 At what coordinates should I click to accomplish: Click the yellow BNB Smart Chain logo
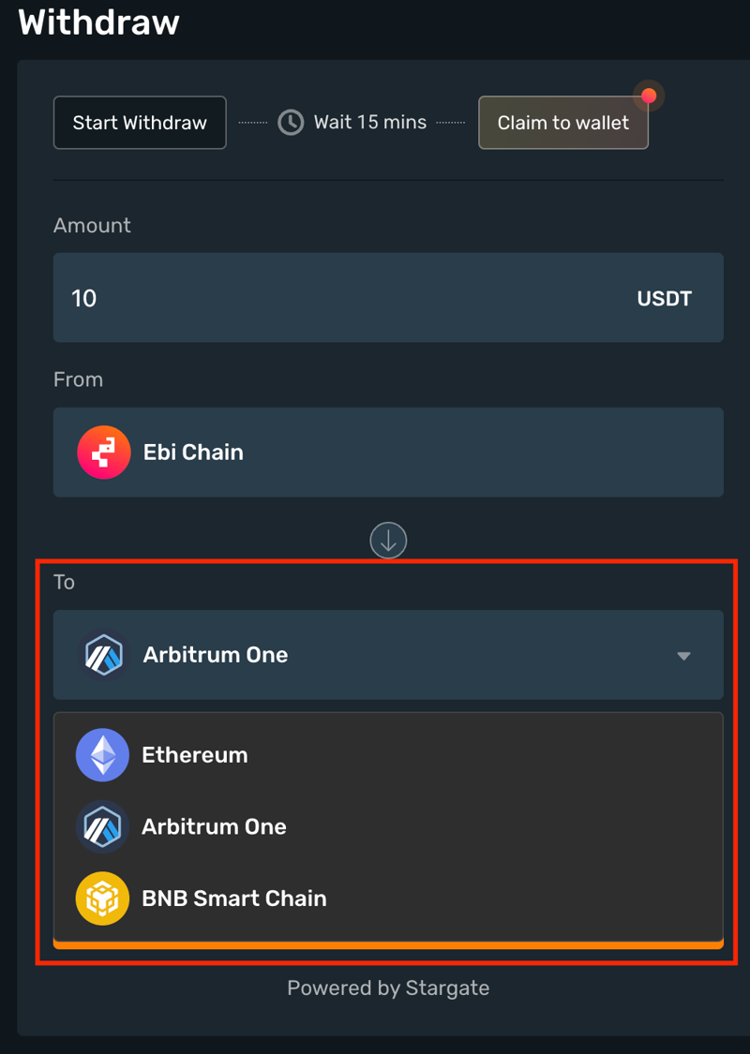102,898
